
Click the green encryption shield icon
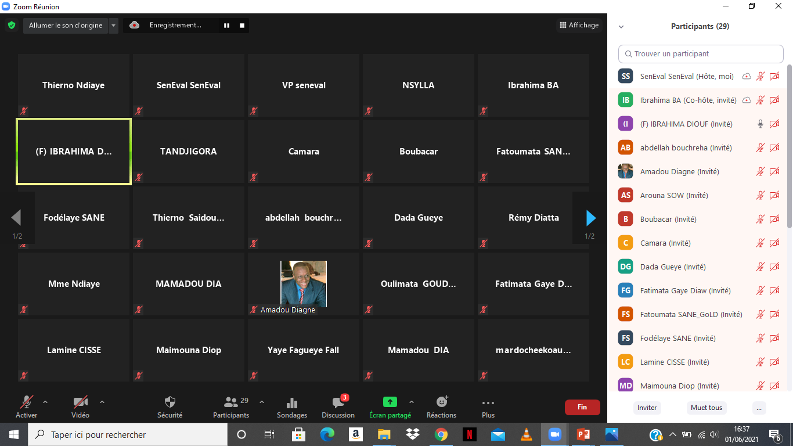tap(11, 26)
